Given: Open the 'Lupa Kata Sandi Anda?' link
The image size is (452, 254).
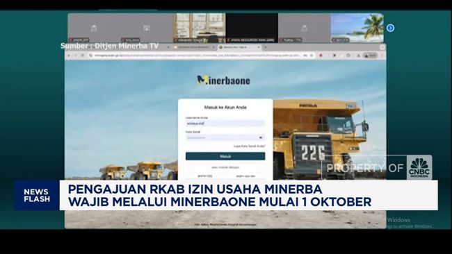Looking at the screenshot, I should click(x=249, y=146).
